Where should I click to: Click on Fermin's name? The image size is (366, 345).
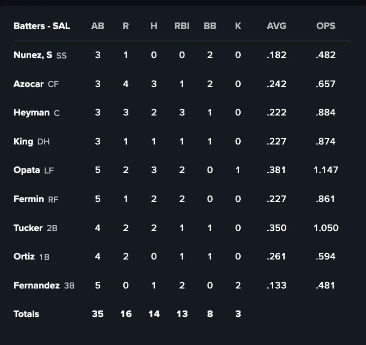click(x=29, y=199)
